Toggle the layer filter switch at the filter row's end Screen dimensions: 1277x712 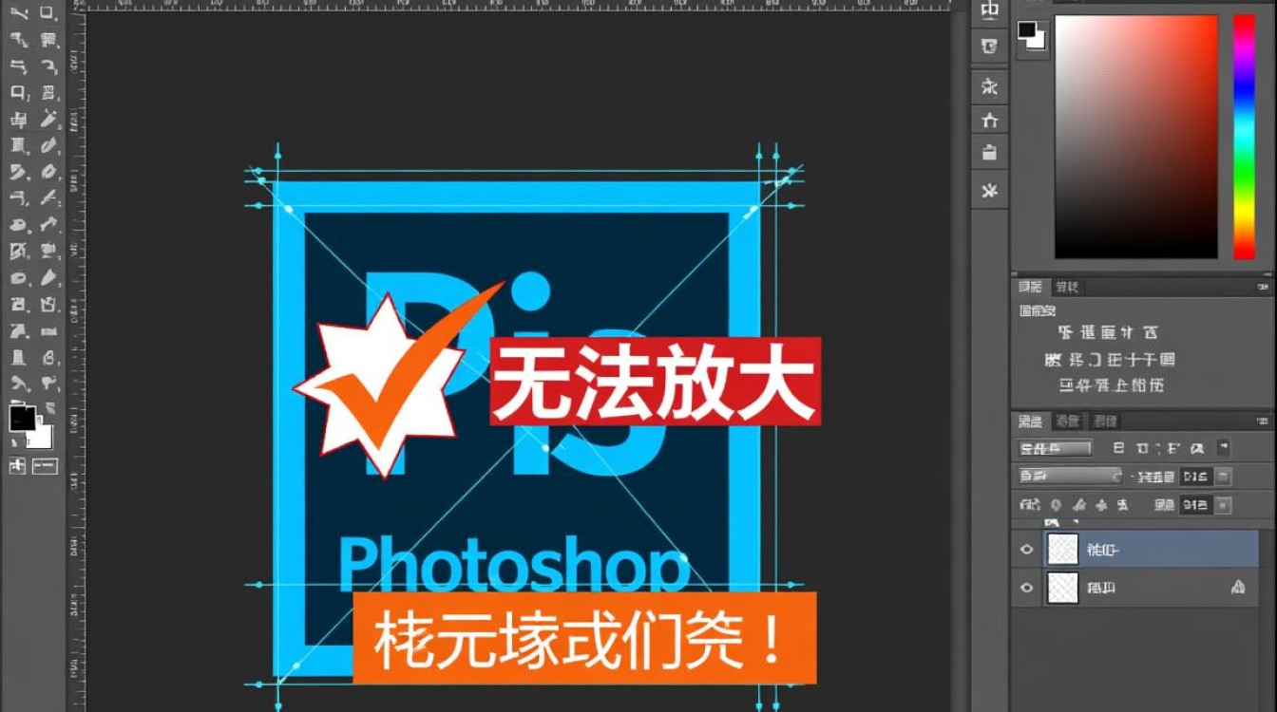click(x=1224, y=447)
